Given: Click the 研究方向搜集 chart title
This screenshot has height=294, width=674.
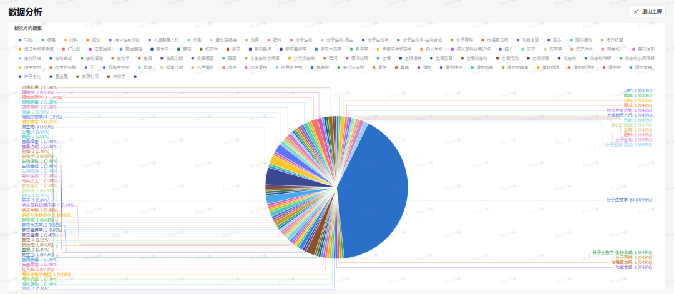Looking at the screenshot, I should click(x=27, y=28).
